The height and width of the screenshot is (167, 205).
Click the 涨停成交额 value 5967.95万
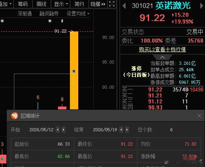point(190,82)
